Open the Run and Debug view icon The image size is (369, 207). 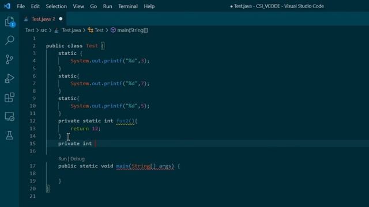point(9,78)
